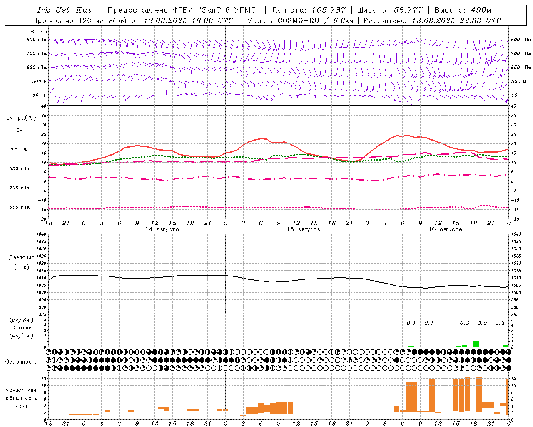
Task: Click the forecast start 13.08.2025 18:00 UTC
Action: (188, 20)
